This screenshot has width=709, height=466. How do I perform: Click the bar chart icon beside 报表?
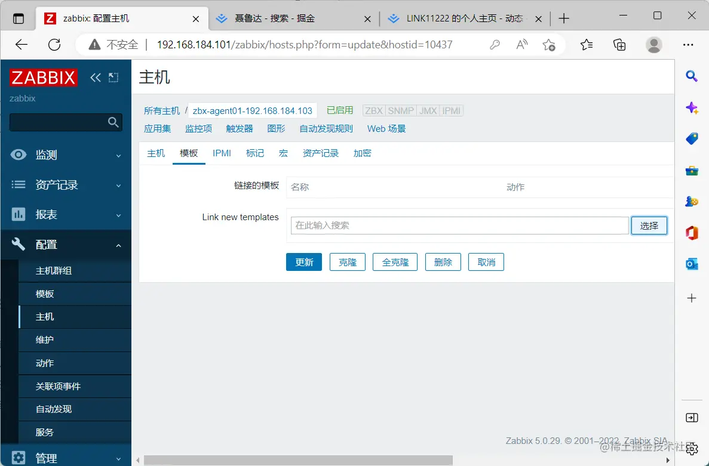19,214
